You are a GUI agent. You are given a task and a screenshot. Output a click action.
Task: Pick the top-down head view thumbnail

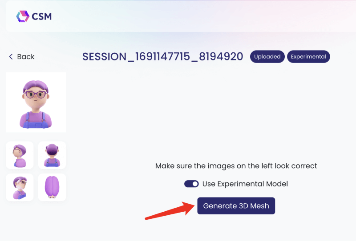tap(52, 187)
